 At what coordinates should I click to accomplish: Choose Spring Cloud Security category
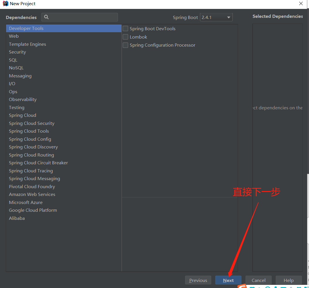(x=64, y=123)
